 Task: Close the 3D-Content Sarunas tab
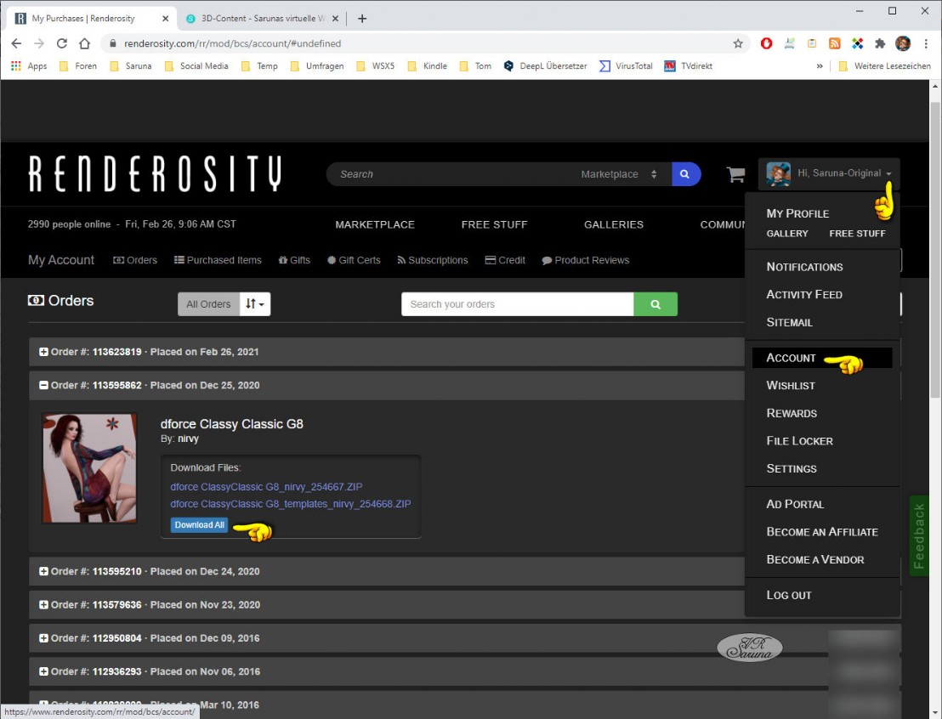(335, 19)
